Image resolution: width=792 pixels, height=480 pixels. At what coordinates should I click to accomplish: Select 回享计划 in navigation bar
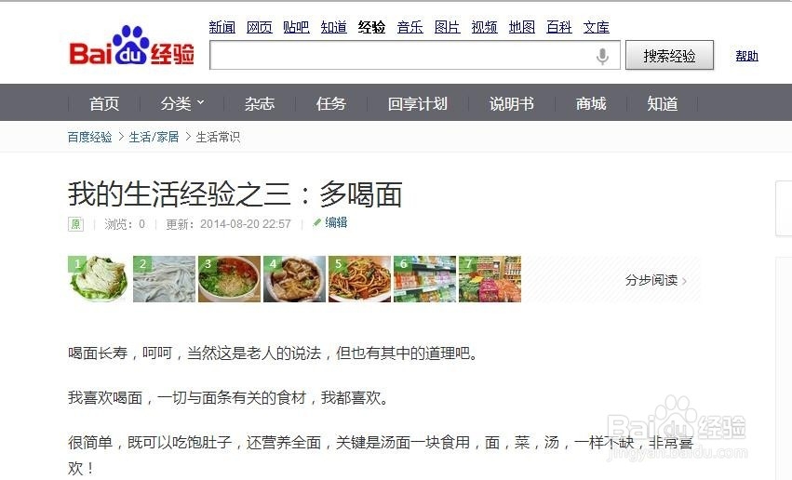coord(418,103)
